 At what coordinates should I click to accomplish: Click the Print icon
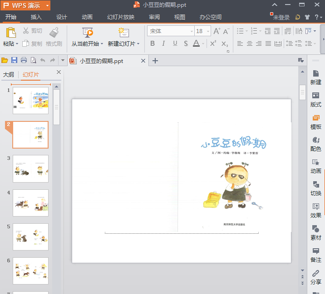click(24, 60)
